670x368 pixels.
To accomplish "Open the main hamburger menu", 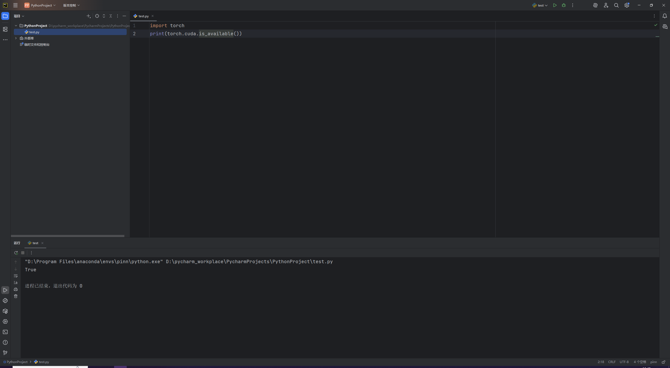I will [15, 5].
